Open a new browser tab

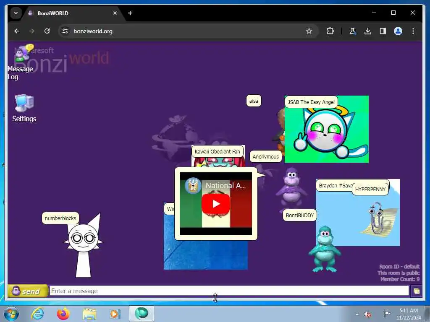coord(130,13)
